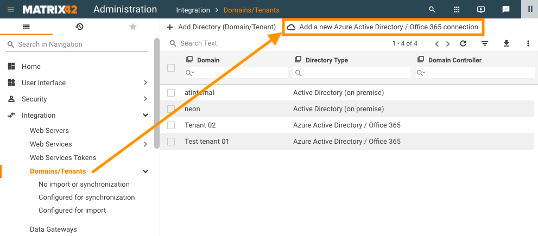Click the Integration arrows icon
538x236 pixels.
coord(11,115)
